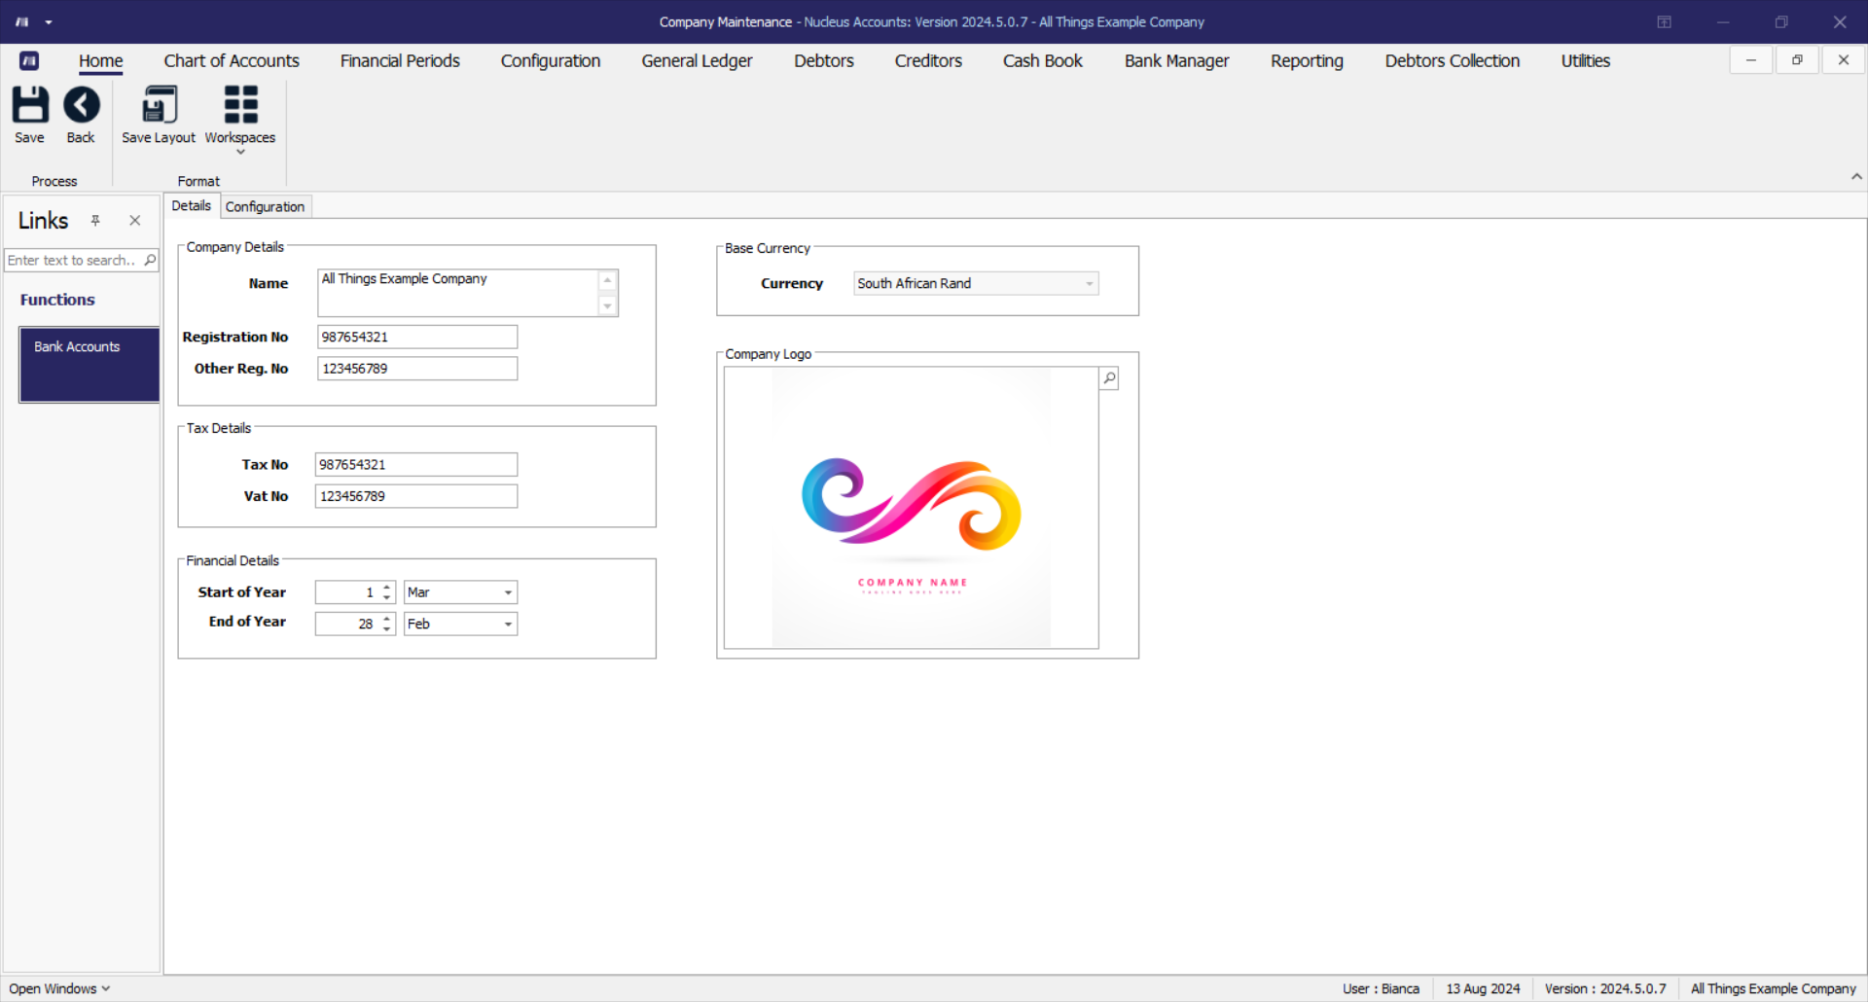
Task: Open the Home ribbon tab
Action: click(x=101, y=60)
